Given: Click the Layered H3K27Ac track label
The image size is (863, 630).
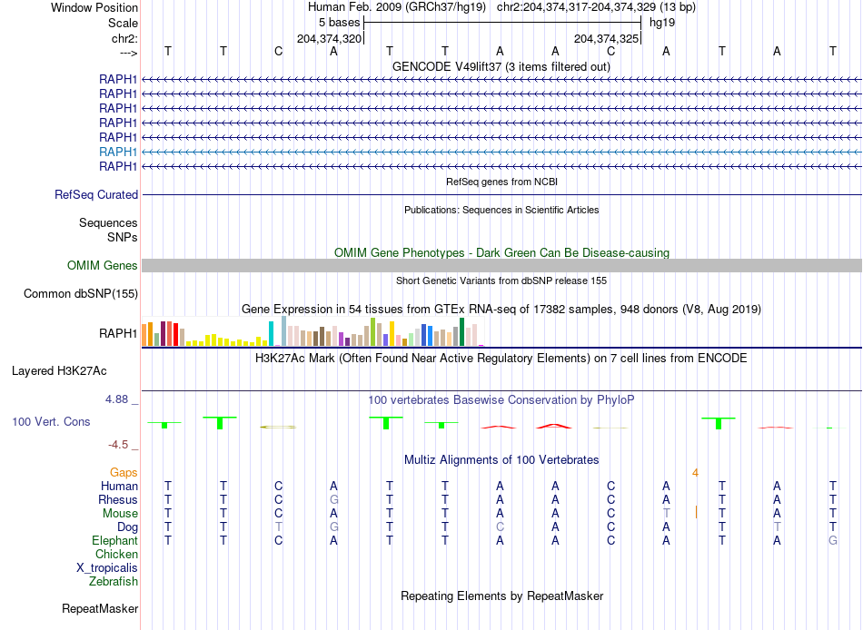Looking at the screenshot, I should point(59,371).
